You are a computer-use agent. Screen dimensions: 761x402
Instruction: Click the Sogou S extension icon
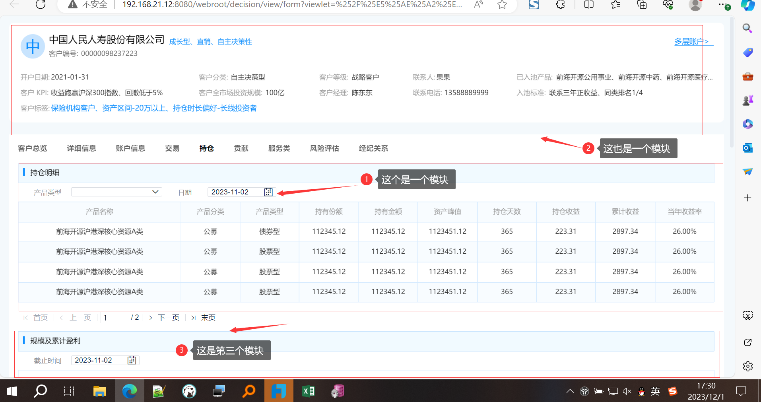534,4
